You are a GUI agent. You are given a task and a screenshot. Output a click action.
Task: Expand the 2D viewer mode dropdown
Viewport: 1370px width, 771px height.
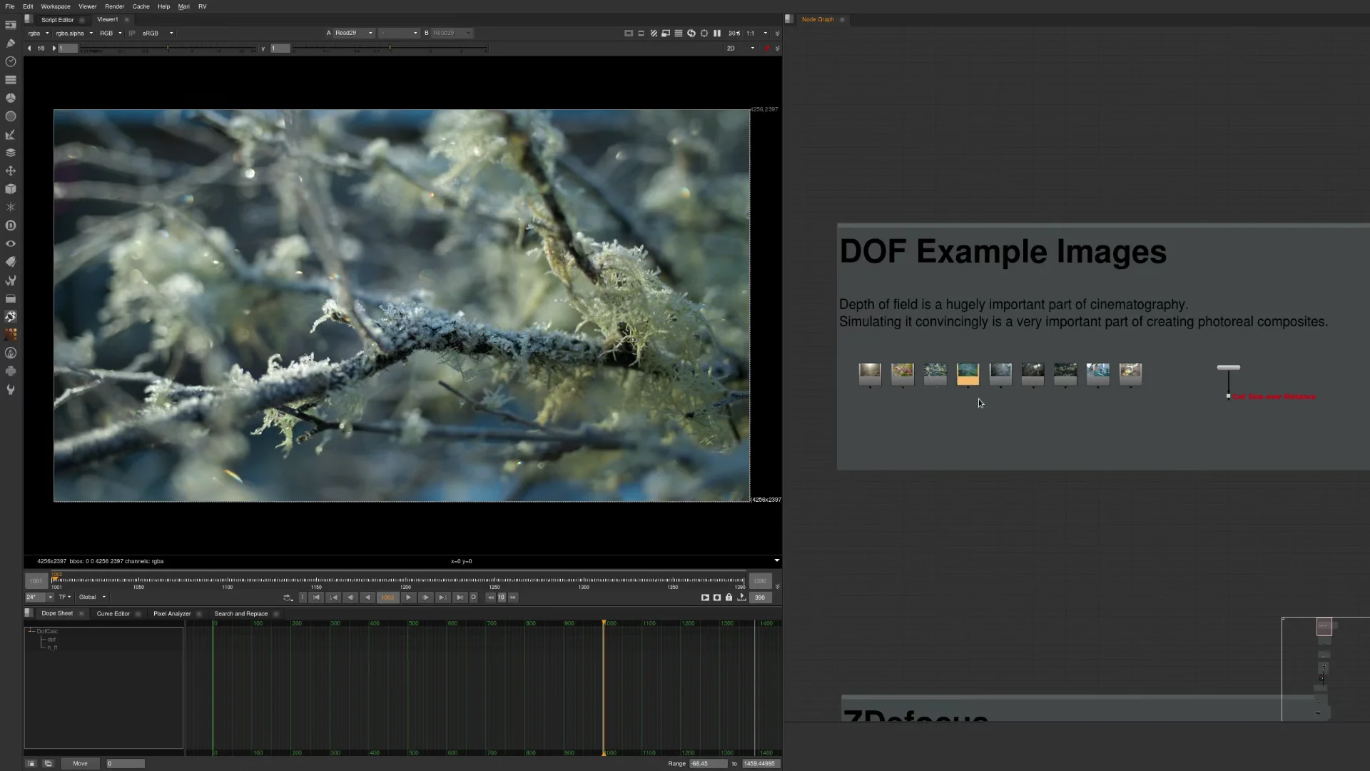(739, 48)
